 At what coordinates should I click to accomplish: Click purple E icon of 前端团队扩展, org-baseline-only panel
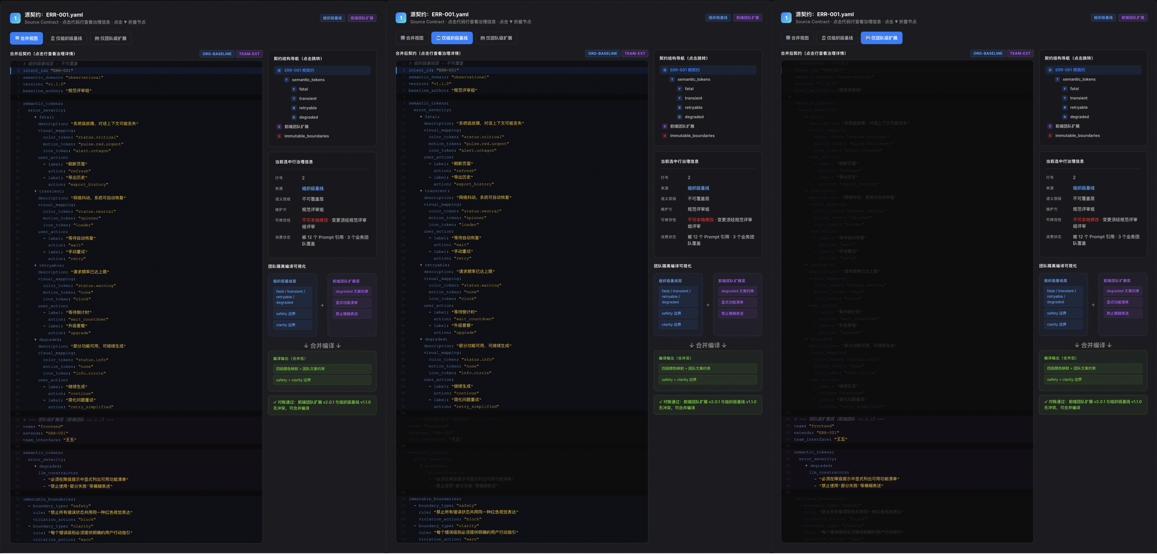point(665,126)
